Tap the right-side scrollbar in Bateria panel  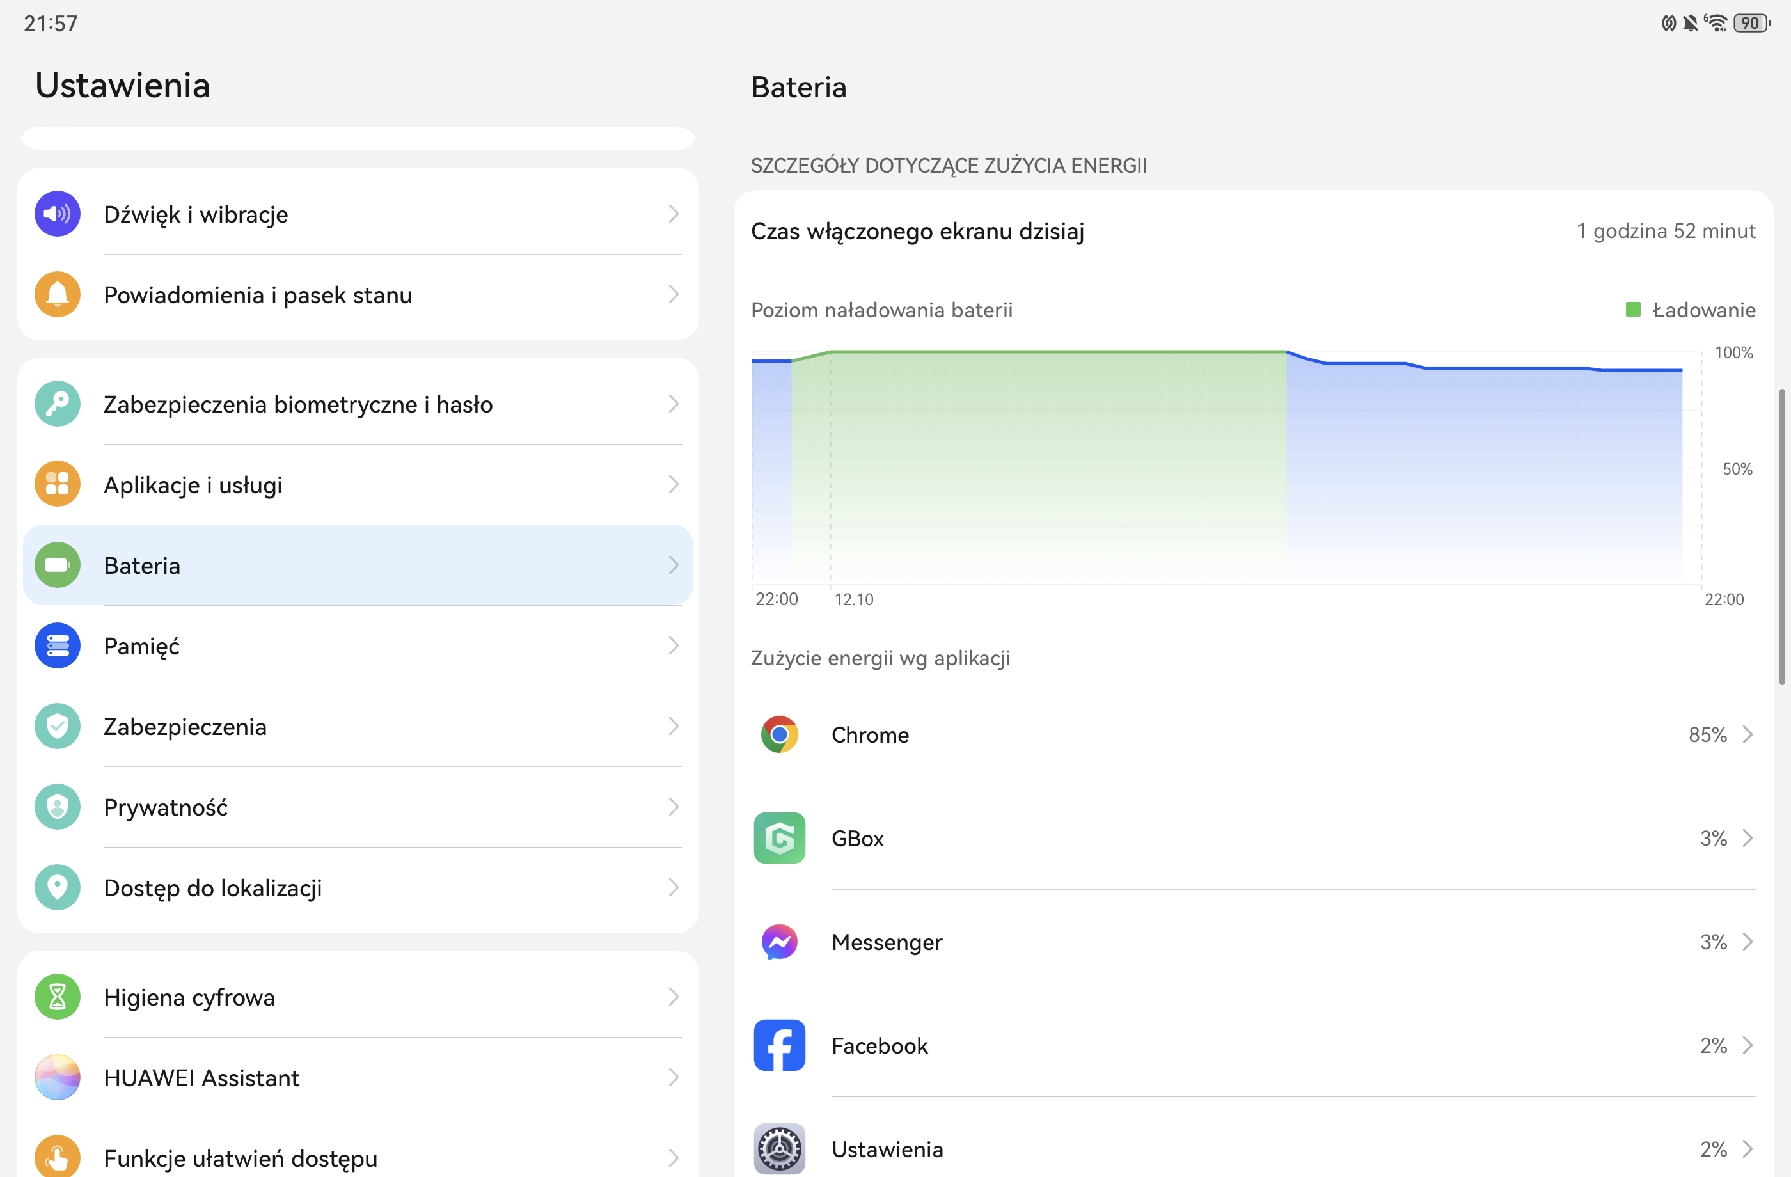1781,537
